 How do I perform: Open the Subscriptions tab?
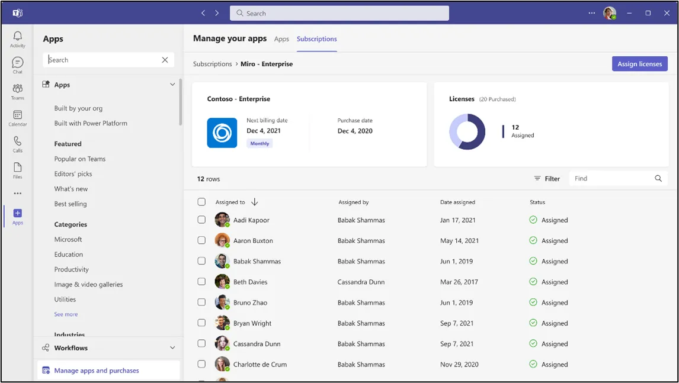coord(316,38)
